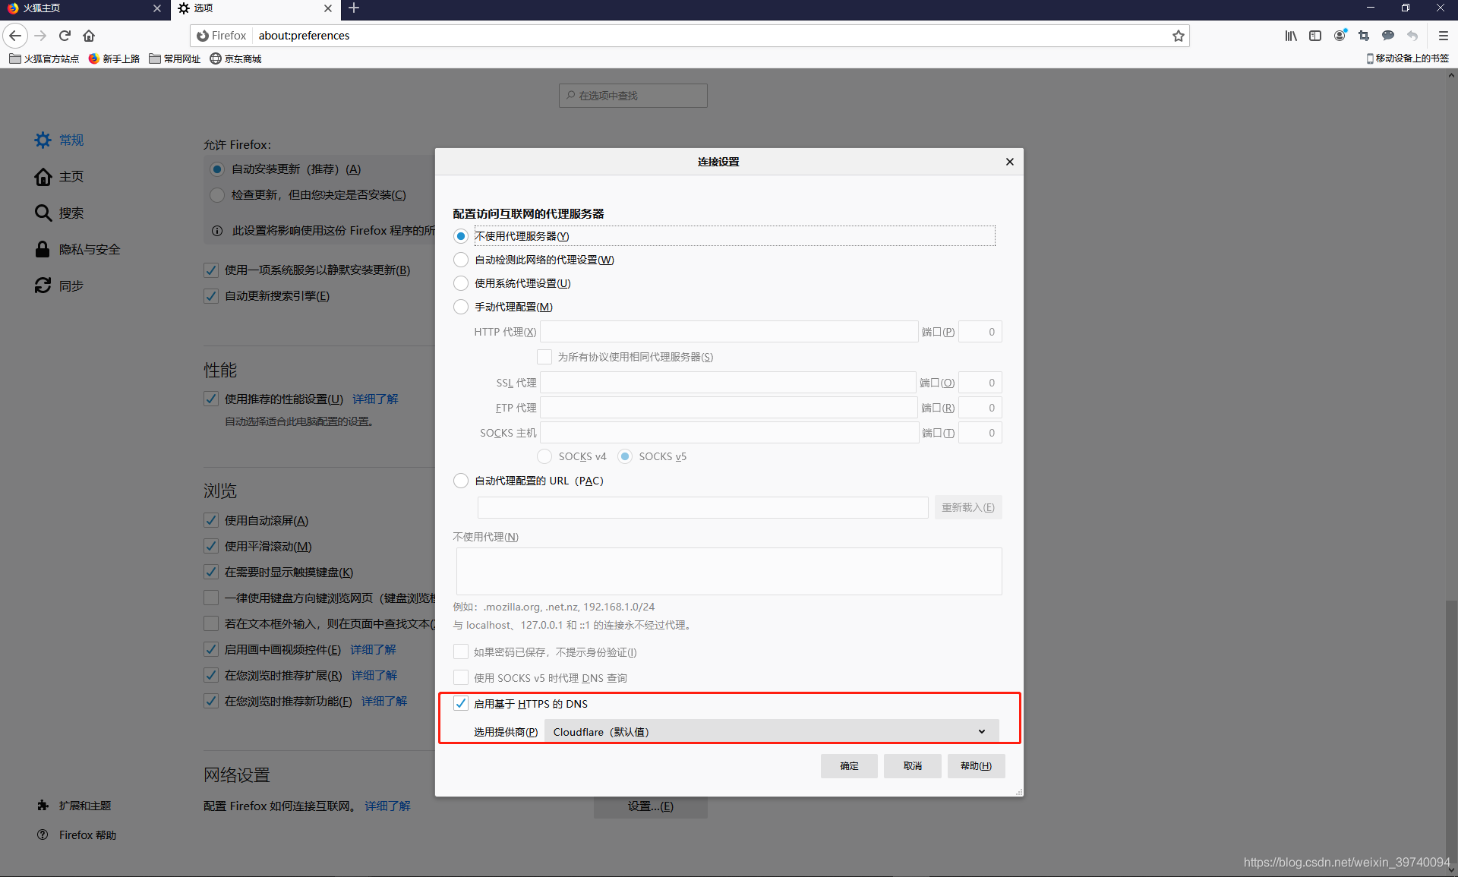Click the 确定 button

(x=848, y=766)
